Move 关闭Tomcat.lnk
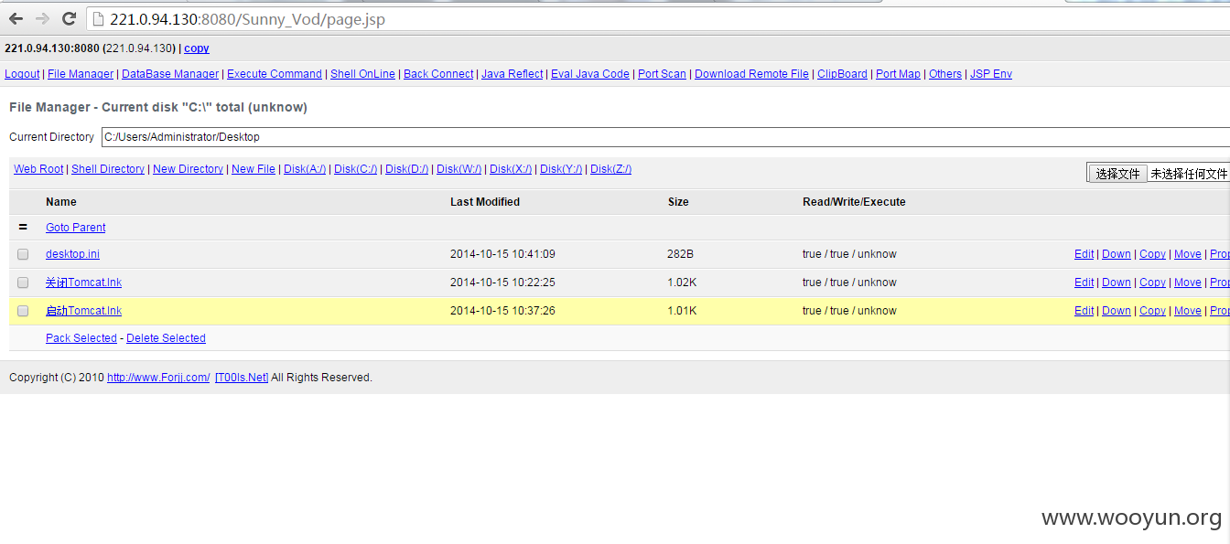This screenshot has width=1230, height=544. coord(1188,283)
